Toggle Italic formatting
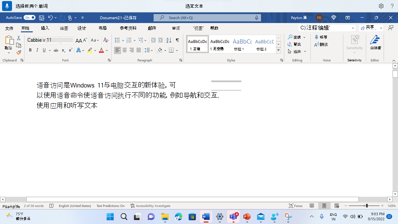Screen dimensions: 398x224 point(37,50)
